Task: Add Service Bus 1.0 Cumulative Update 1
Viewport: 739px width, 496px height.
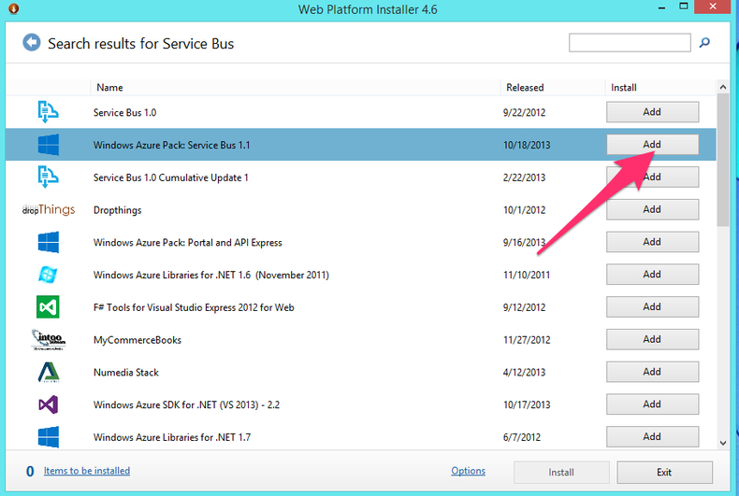Action: point(652,177)
